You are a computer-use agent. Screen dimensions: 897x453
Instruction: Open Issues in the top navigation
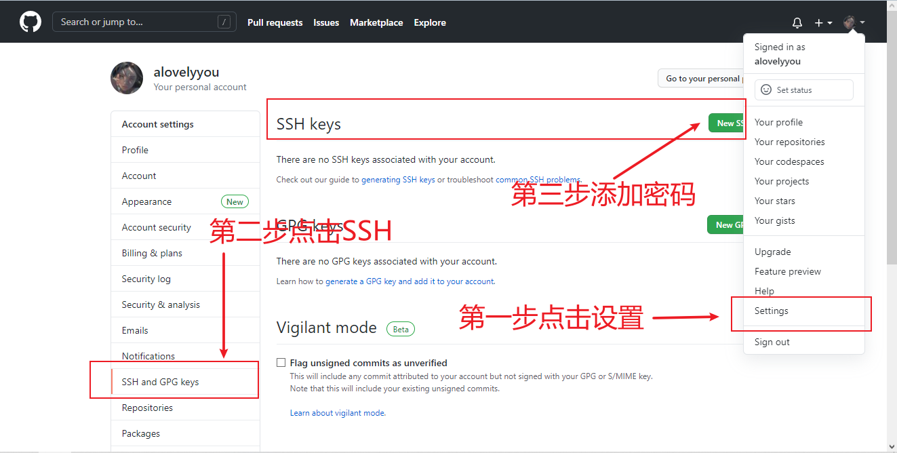point(326,22)
